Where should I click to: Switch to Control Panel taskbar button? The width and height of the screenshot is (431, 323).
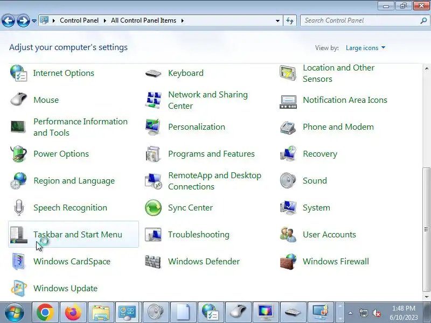[127, 313]
